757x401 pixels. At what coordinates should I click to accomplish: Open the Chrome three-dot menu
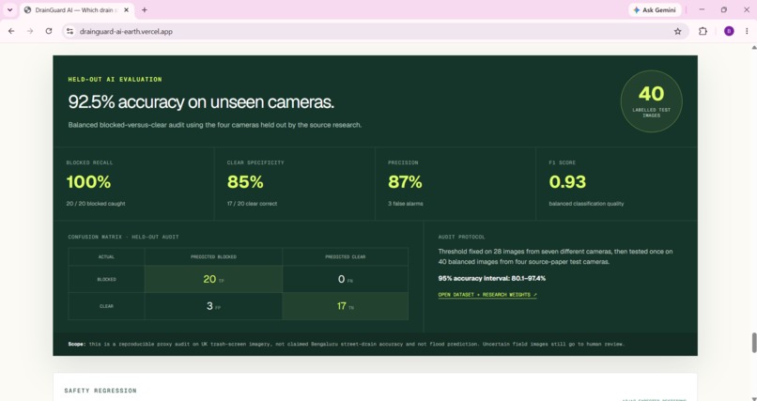pos(747,31)
